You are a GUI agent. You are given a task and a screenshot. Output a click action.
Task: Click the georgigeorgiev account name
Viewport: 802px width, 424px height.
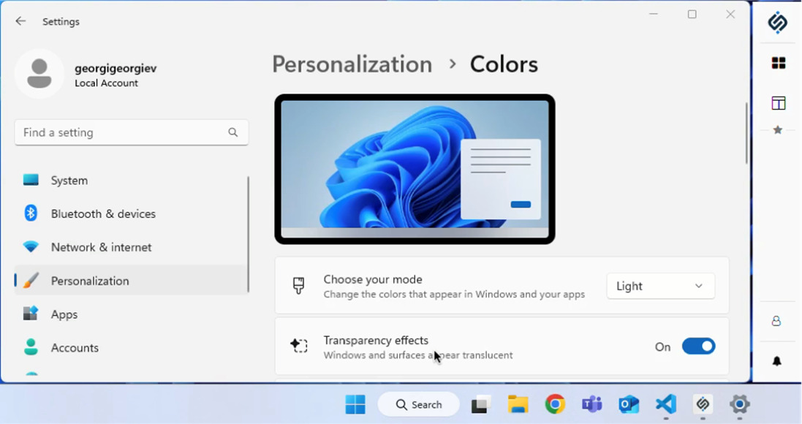tap(116, 68)
